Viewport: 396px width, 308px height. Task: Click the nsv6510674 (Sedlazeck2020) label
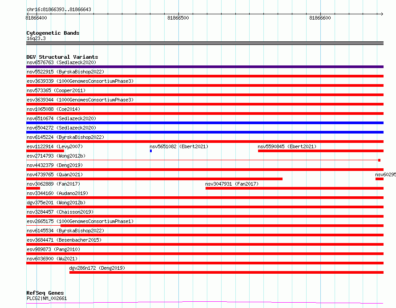click(x=61, y=118)
